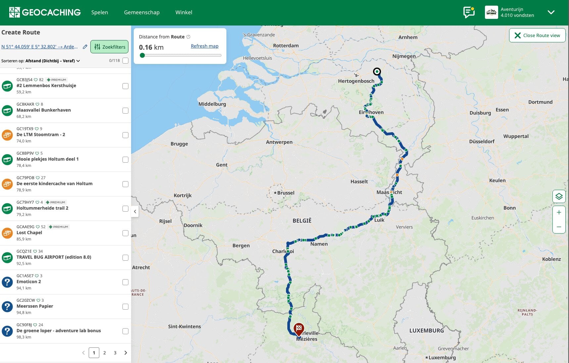The height and width of the screenshot is (363, 569).
Task: Click traditional cache icon for Lemmenbos Kersthuisje
Action: 7,86
